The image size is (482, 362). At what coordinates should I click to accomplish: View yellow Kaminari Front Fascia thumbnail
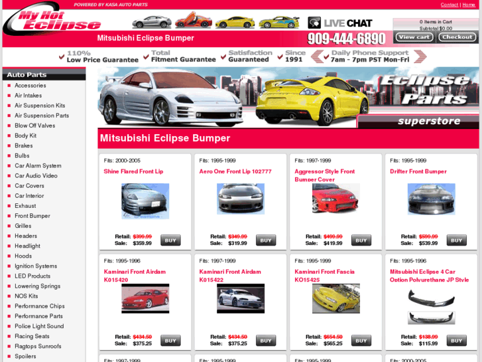point(335,298)
